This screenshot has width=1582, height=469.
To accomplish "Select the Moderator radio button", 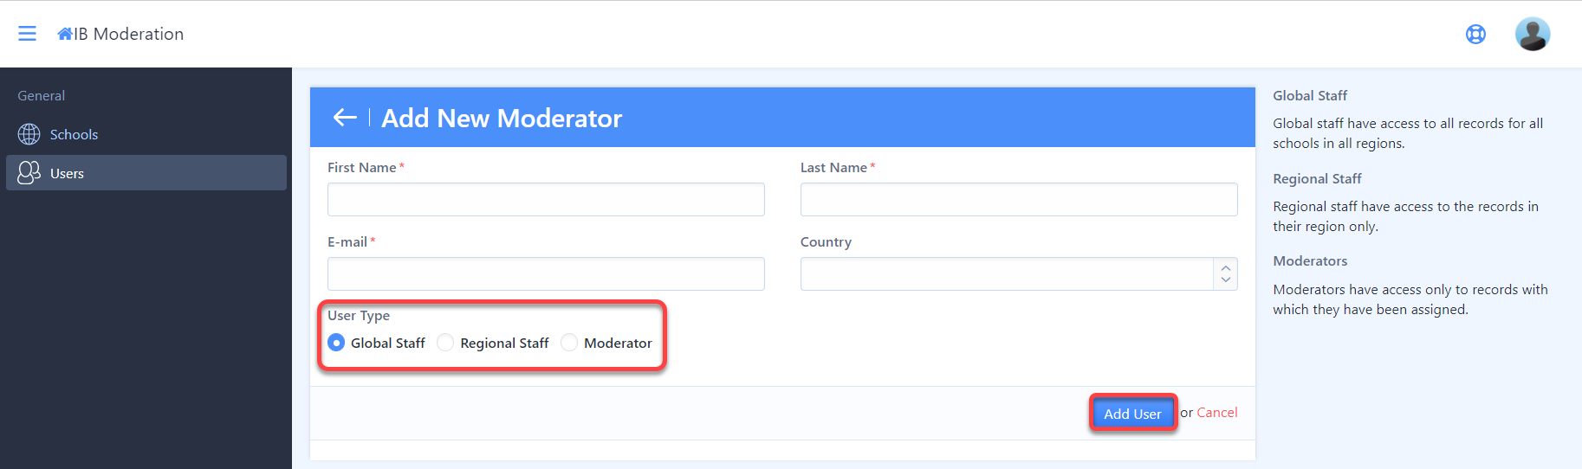I will coord(569,343).
